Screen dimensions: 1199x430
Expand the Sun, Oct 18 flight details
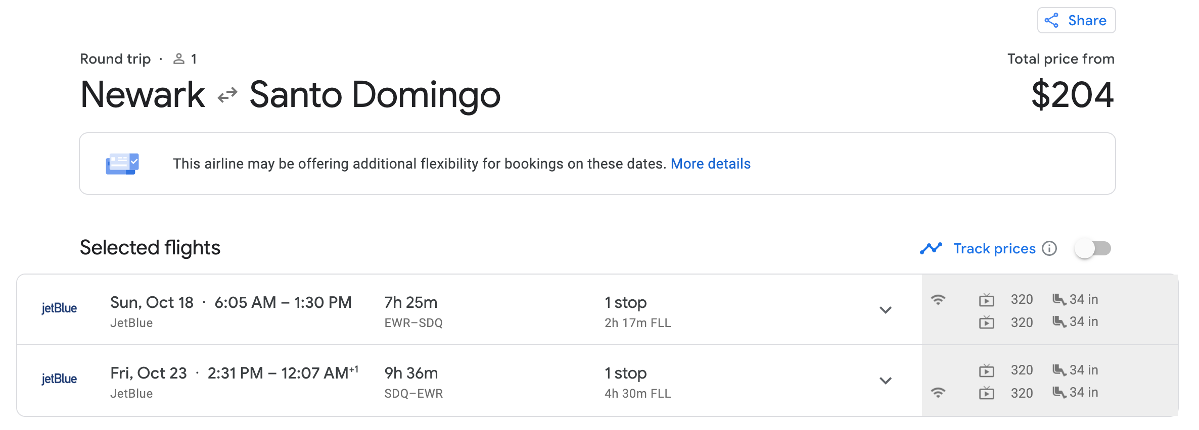click(x=886, y=310)
